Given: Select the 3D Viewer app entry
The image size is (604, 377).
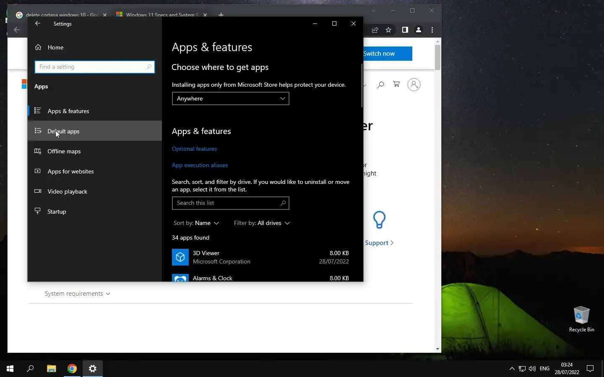Looking at the screenshot, I should pyautogui.click(x=260, y=257).
